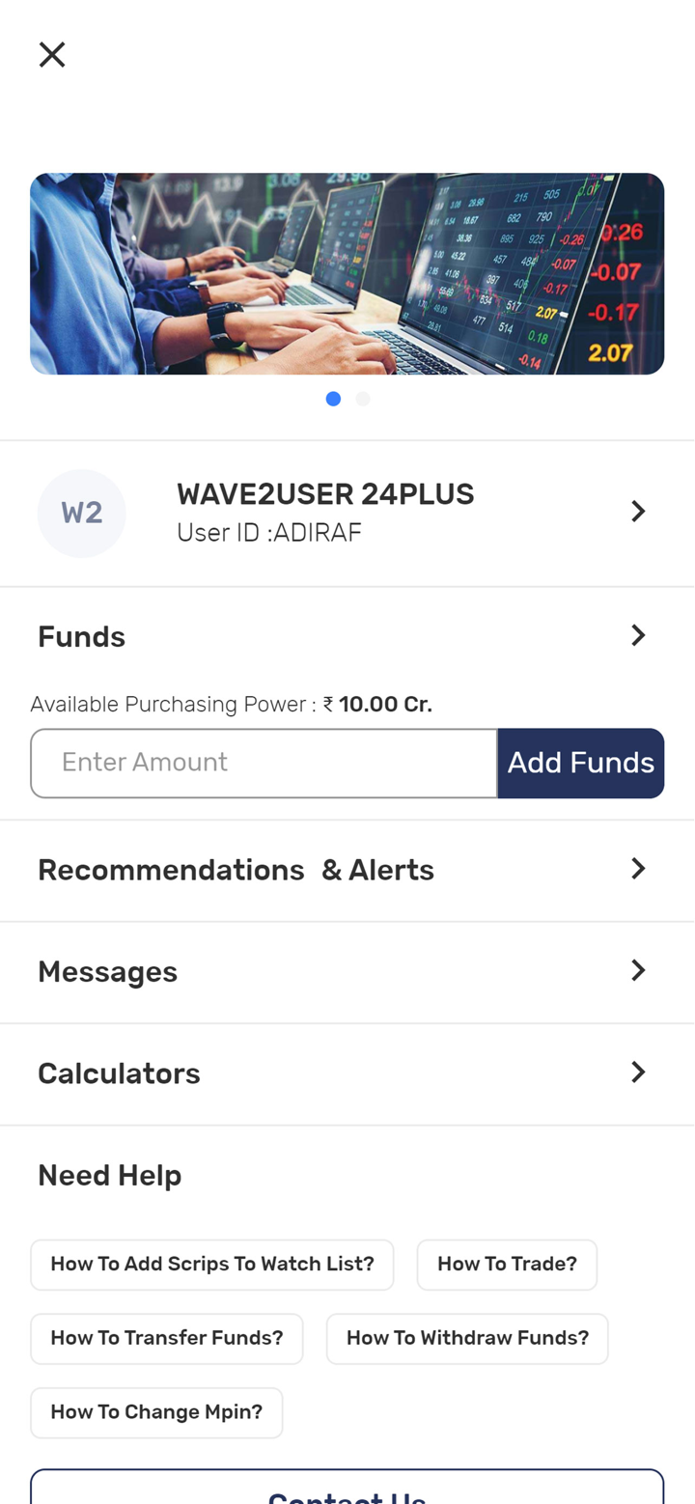Viewport: 695px width, 1504px height.
Task: Select the first carousel dot indicator
Action: click(333, 399)
